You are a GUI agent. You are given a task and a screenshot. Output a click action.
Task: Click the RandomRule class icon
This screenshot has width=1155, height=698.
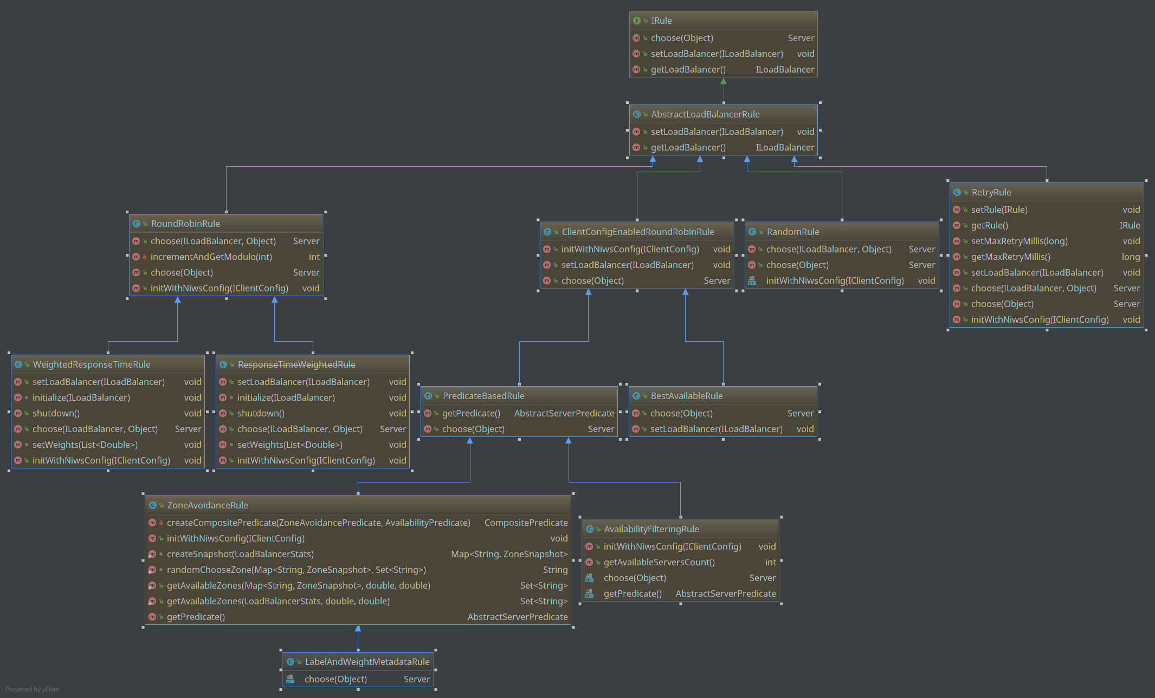click(x=752, y=232)
